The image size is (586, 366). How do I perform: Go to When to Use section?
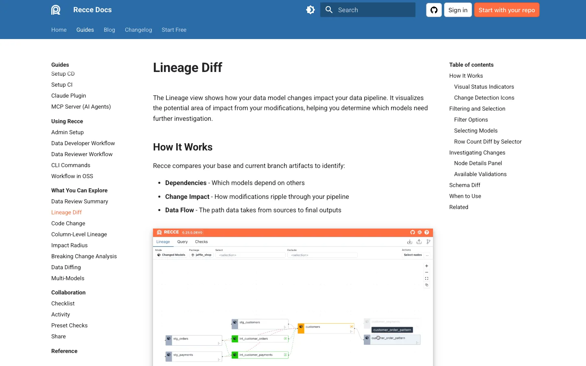[x=465, y=196]
